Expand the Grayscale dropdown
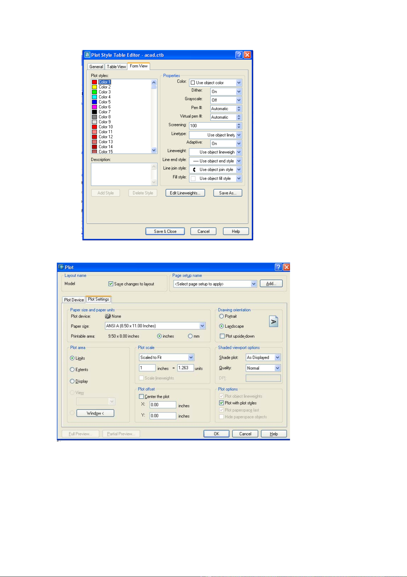 [x=239, y=100]
